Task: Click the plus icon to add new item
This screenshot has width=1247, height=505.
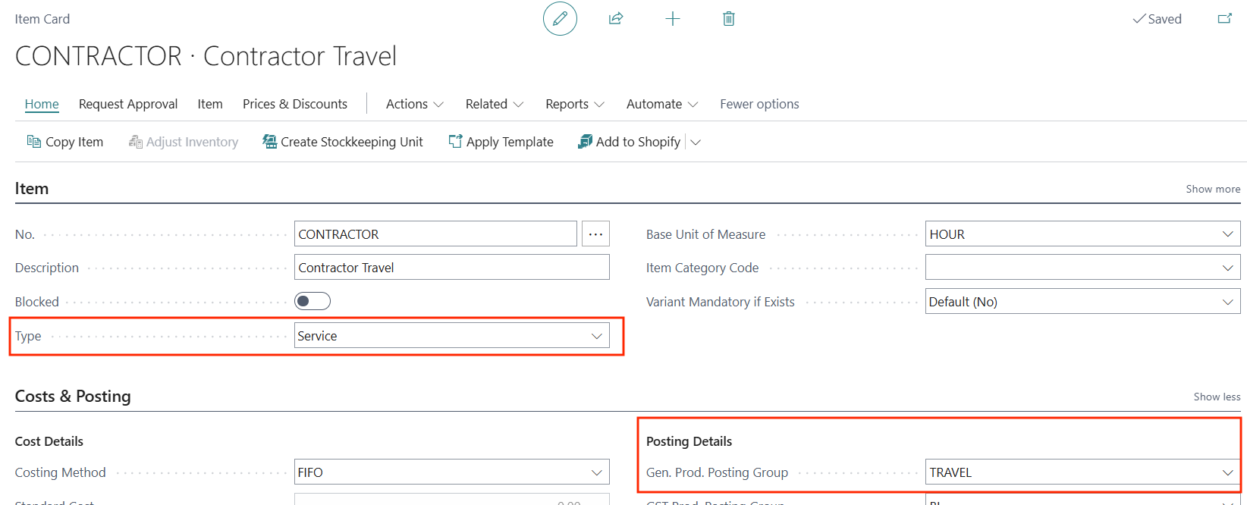Action: (672, 19)
